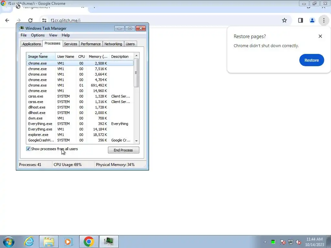Image resolution: width=331 pixels, height=248 pixels.
Task: Open Chrome three-dot menu
Action: [x=324, y=20]
